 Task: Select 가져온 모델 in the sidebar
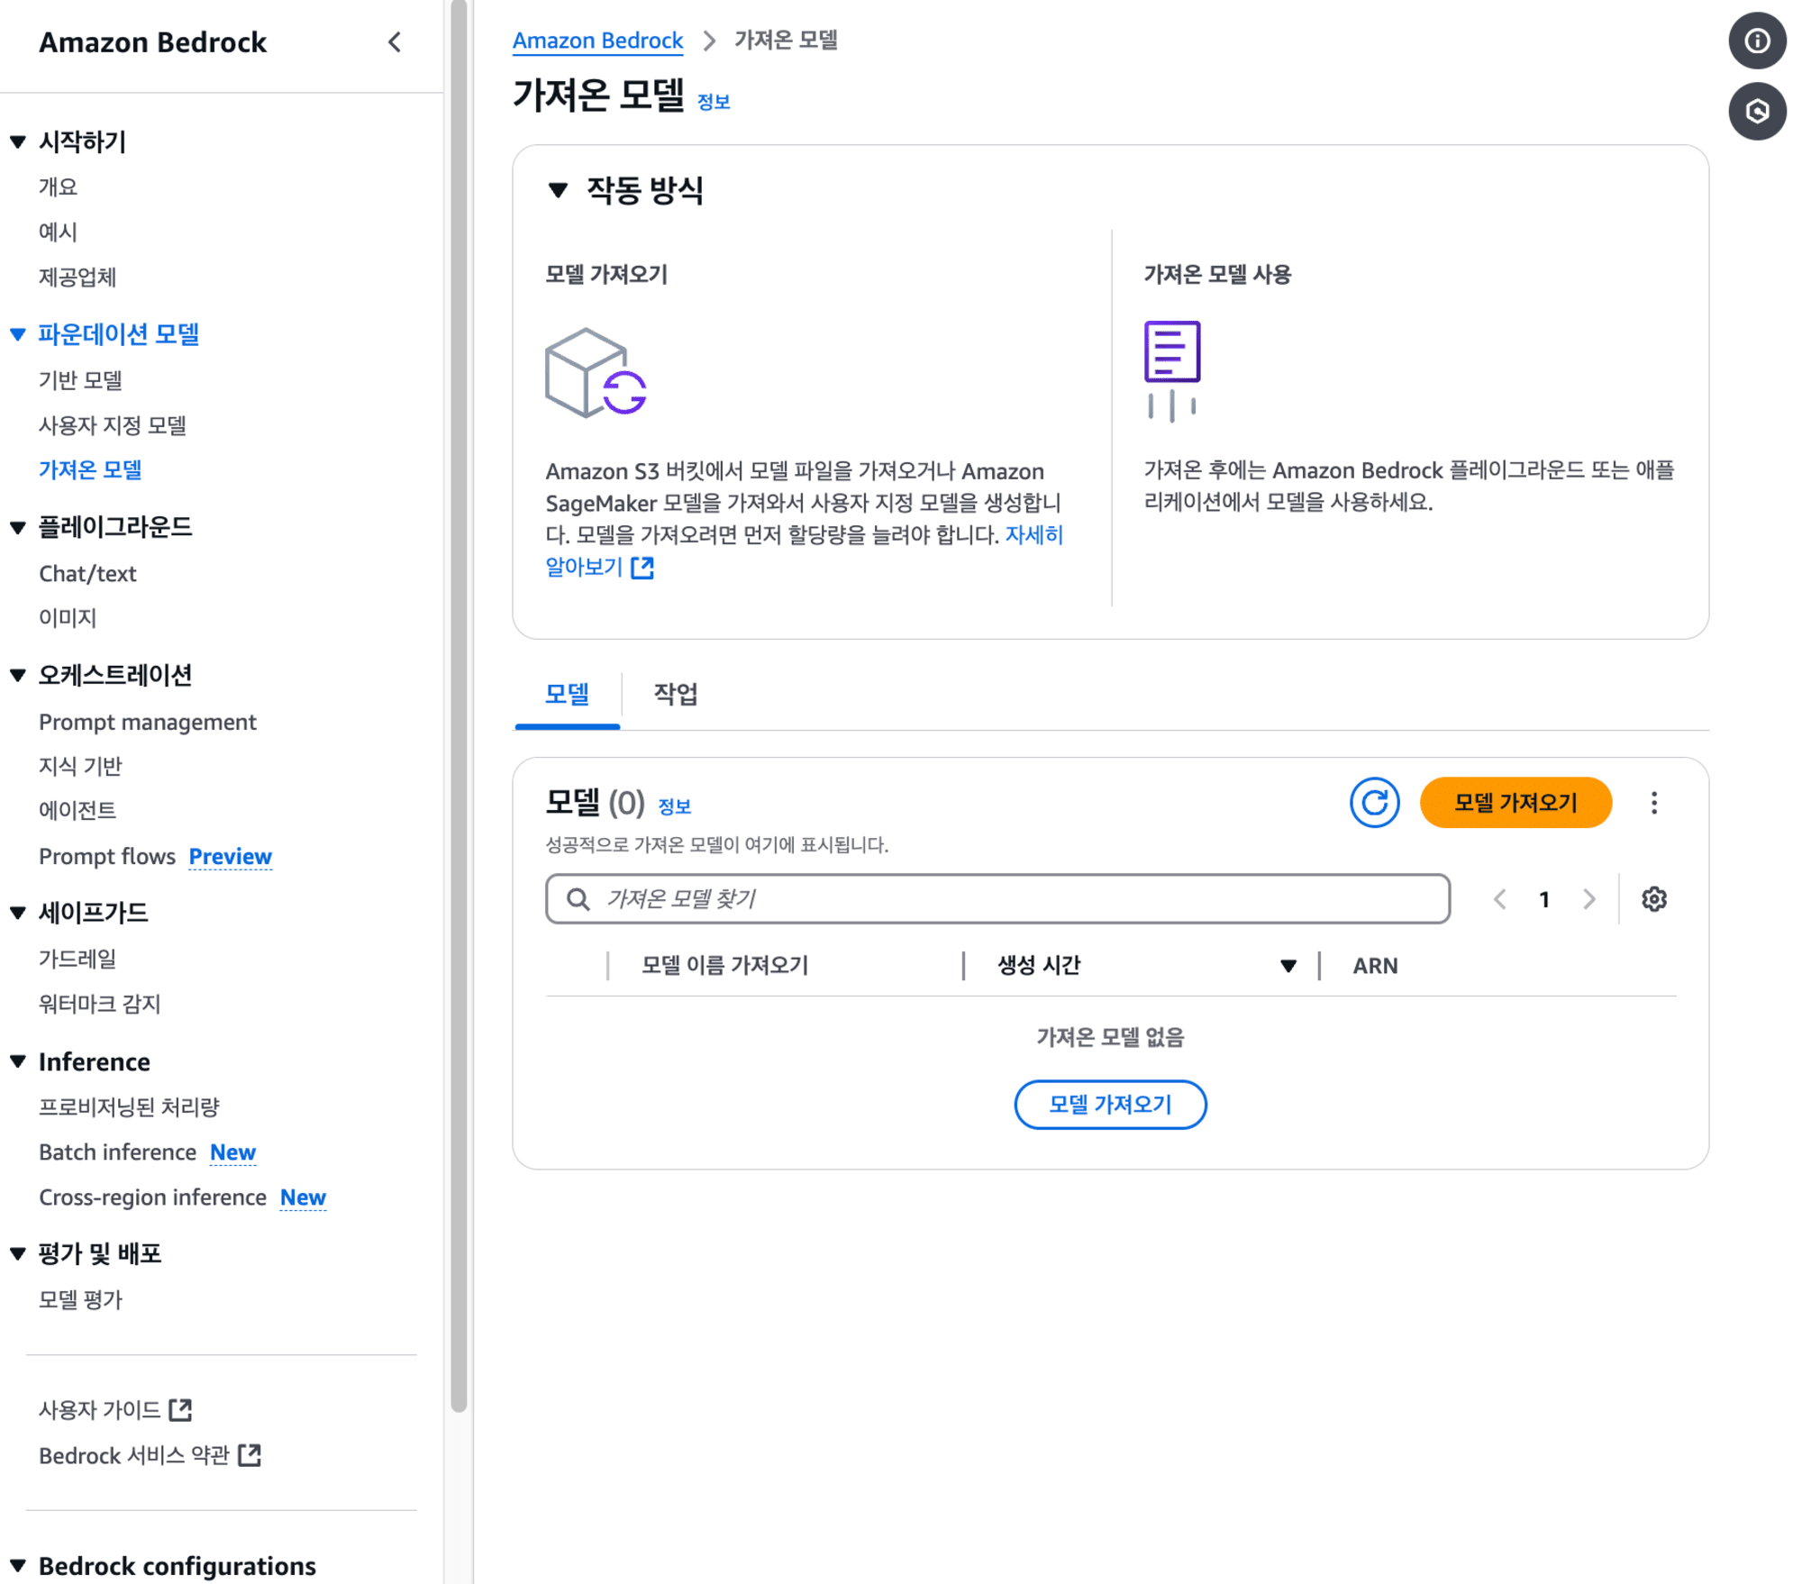point(90,469)
